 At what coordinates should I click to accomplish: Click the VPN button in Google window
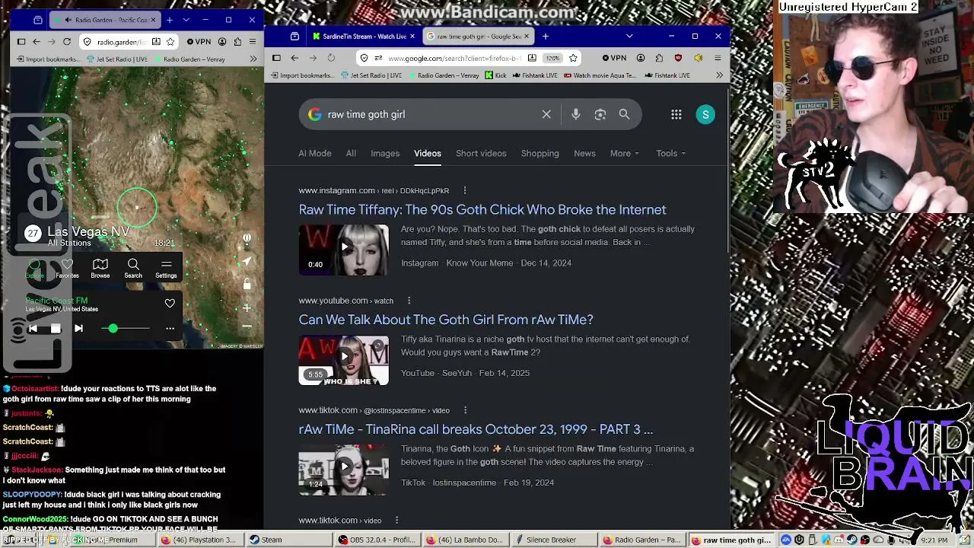click(614, 58)
